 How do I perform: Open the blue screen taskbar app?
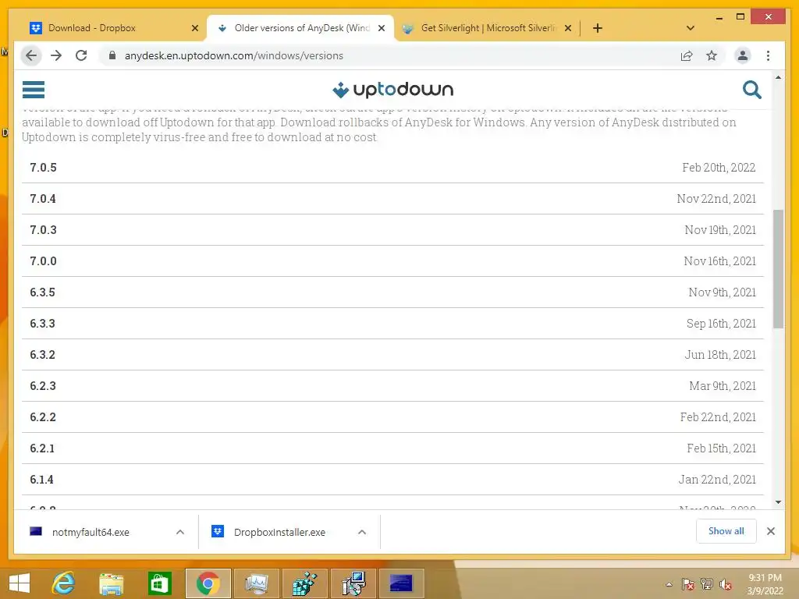pyautogui.click(x=401, y=583)
